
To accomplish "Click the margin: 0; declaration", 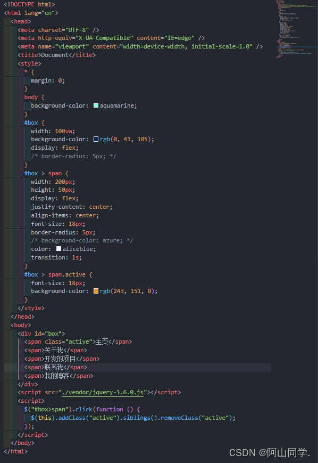I will click(48, 80).
